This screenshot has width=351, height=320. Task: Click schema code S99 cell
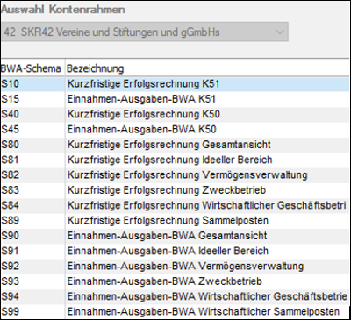[x=32, y=311]
